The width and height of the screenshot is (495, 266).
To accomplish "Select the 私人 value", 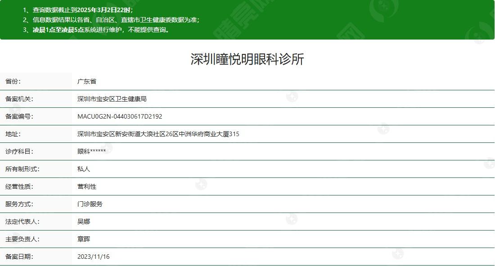I will coord(84,169).
